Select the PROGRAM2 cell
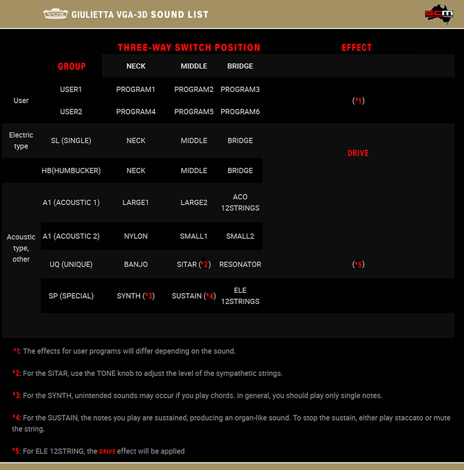The width and height of the screenshot is (464, 470). click(x=194, y=89)
